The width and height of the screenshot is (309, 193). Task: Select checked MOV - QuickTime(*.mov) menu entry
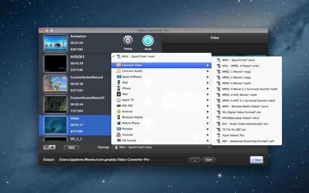[x=161, y=57]
